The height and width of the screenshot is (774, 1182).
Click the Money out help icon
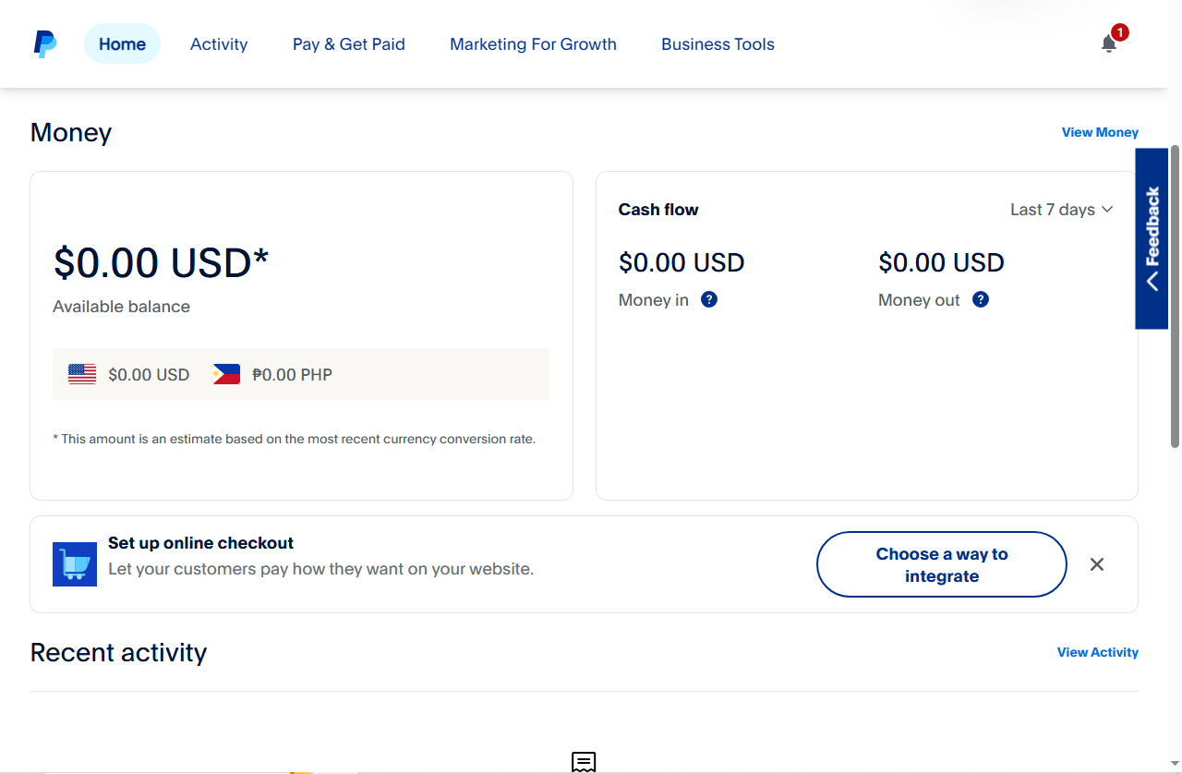pos(981,299)
